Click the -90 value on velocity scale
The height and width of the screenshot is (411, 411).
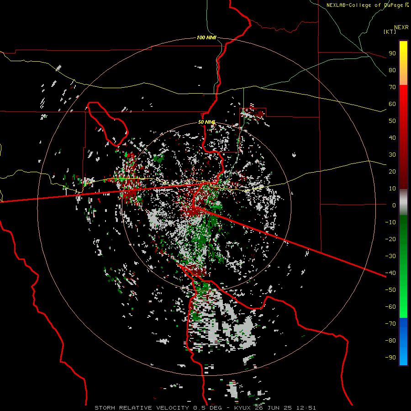tap(390, 358)
